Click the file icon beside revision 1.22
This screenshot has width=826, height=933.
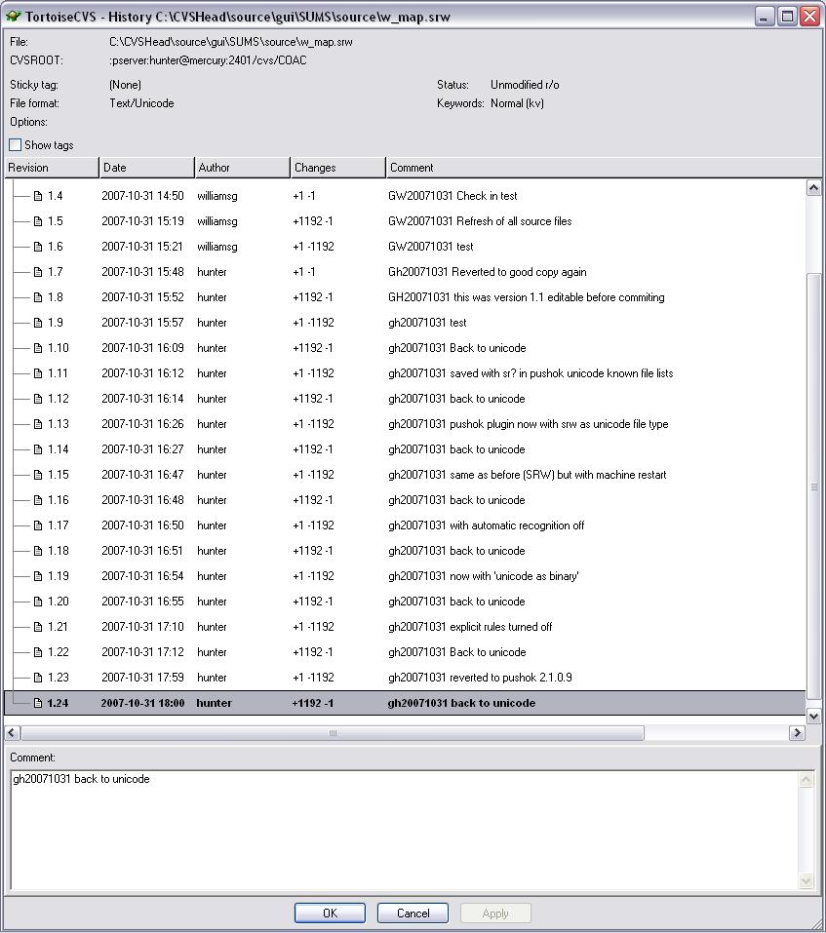[38, 652]
